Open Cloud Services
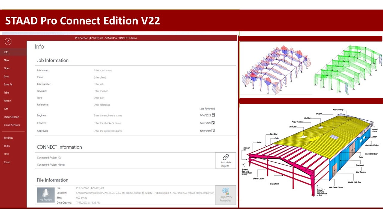 point(11,125)
